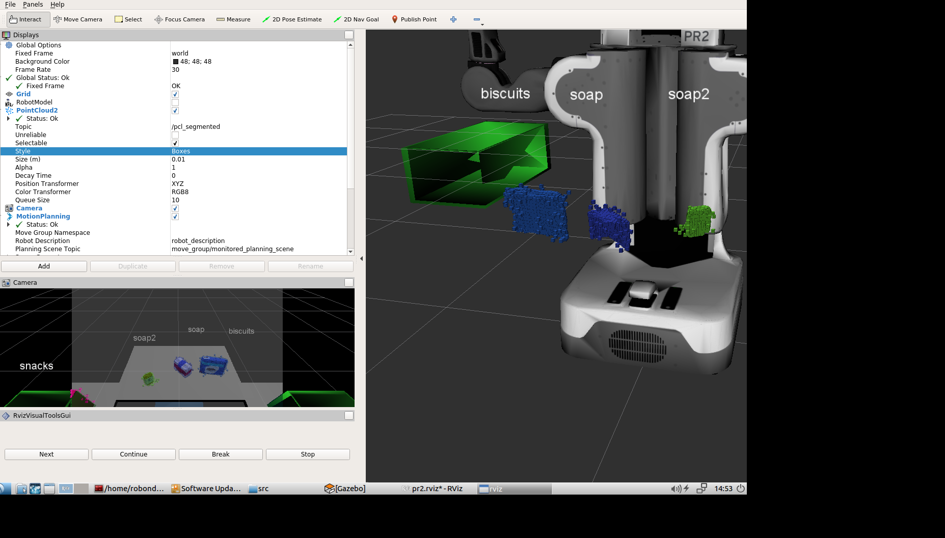Click the plus add-tool icon
945x538 pixels.
(453, 19)
